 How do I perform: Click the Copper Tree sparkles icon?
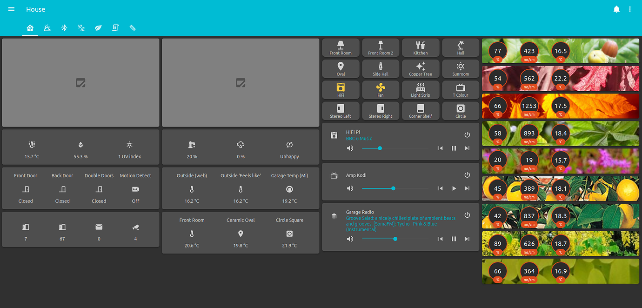click(421, 66)
